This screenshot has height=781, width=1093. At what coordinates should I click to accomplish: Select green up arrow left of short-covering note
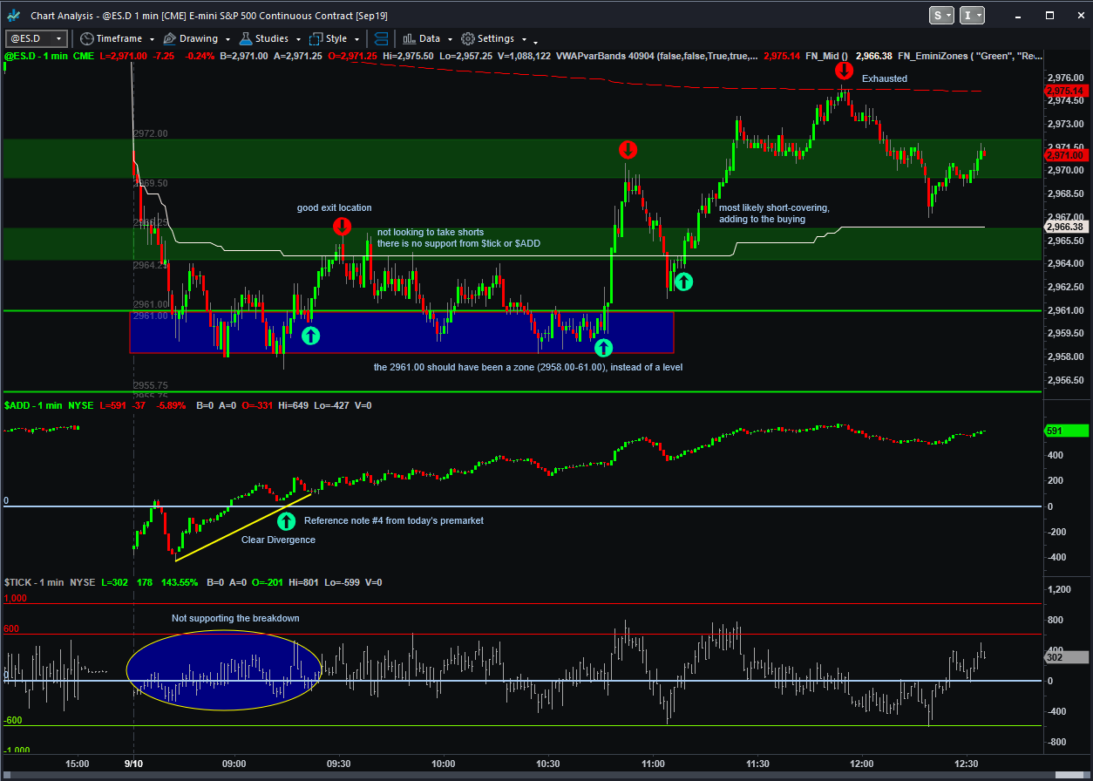click(x=684, y=281)
